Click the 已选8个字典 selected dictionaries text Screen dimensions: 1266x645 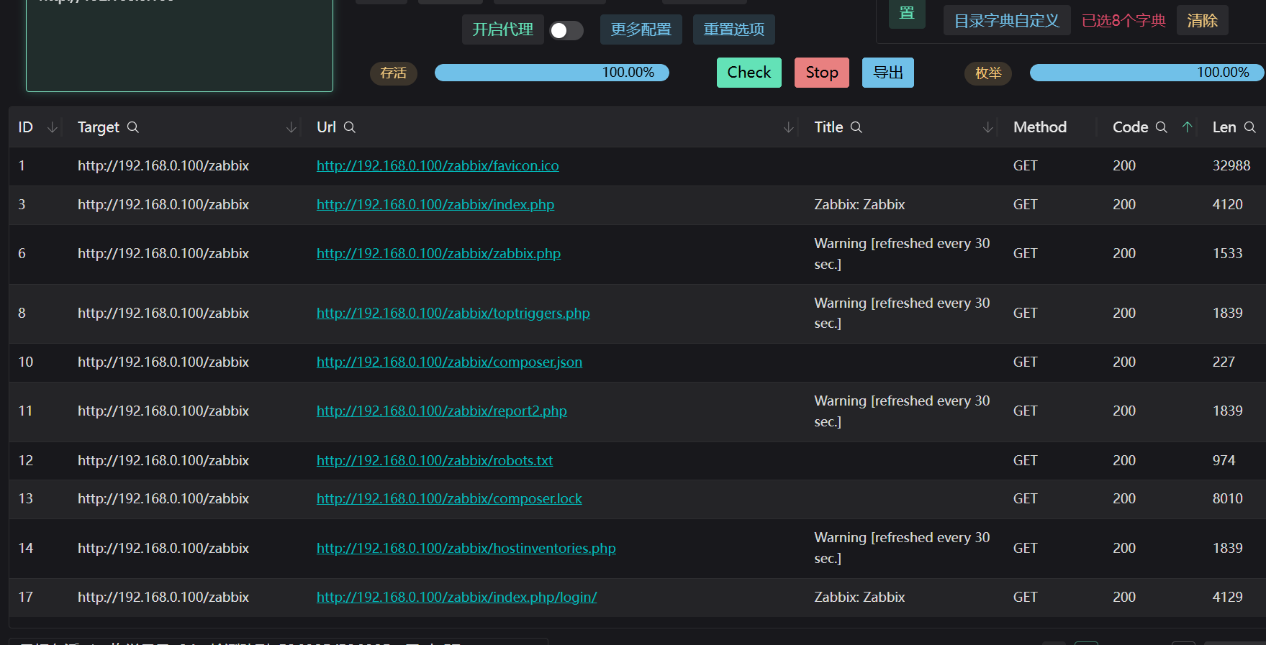[x=1123, y=21]
